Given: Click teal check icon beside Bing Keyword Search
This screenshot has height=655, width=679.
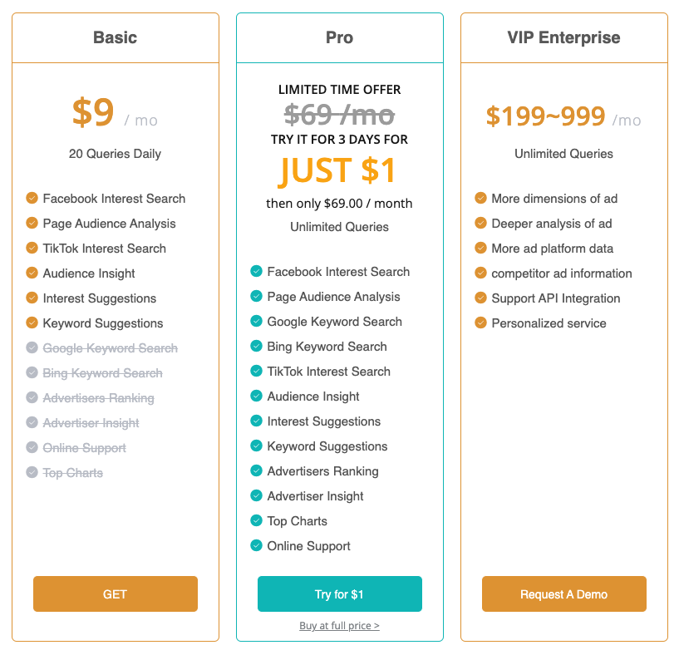Looking at the screenshot, I should pos(257,347).
